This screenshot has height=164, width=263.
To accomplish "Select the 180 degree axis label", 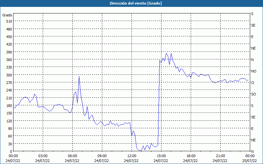I will click(9, 106).
